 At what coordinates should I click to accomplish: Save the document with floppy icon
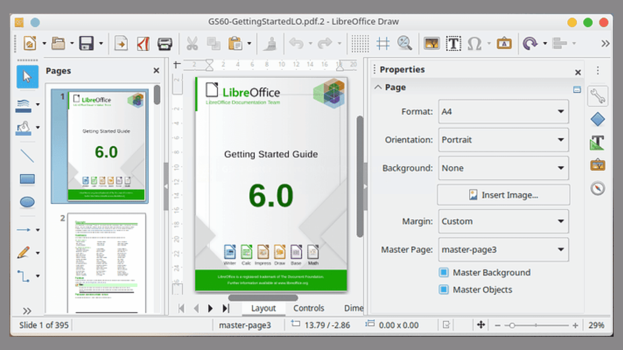(x=86, y=44)
